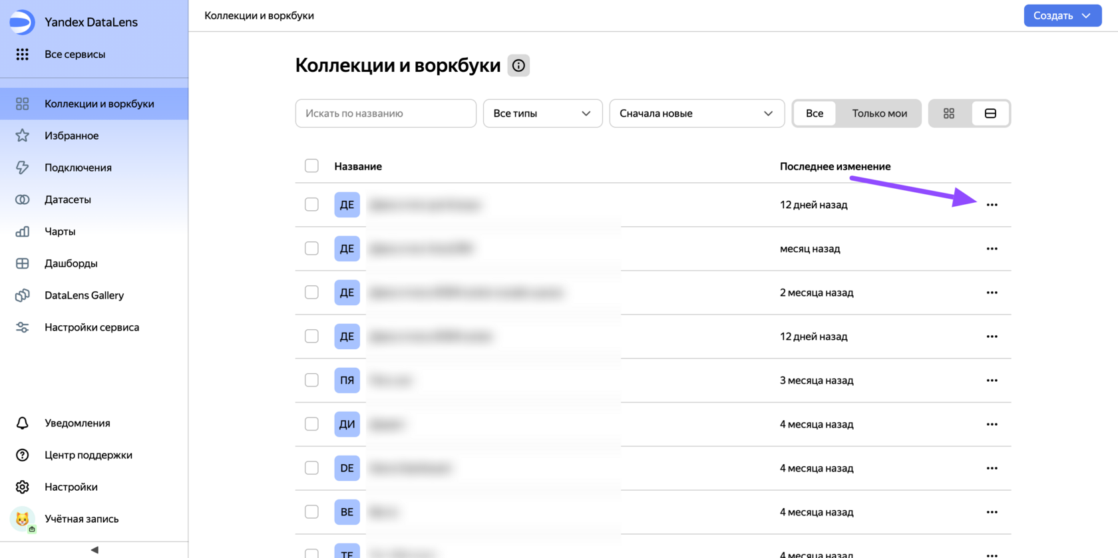Click the ДИ workbook avatar icon
Viewport: 1118px width, 558px height.
(x=347, y=424)
